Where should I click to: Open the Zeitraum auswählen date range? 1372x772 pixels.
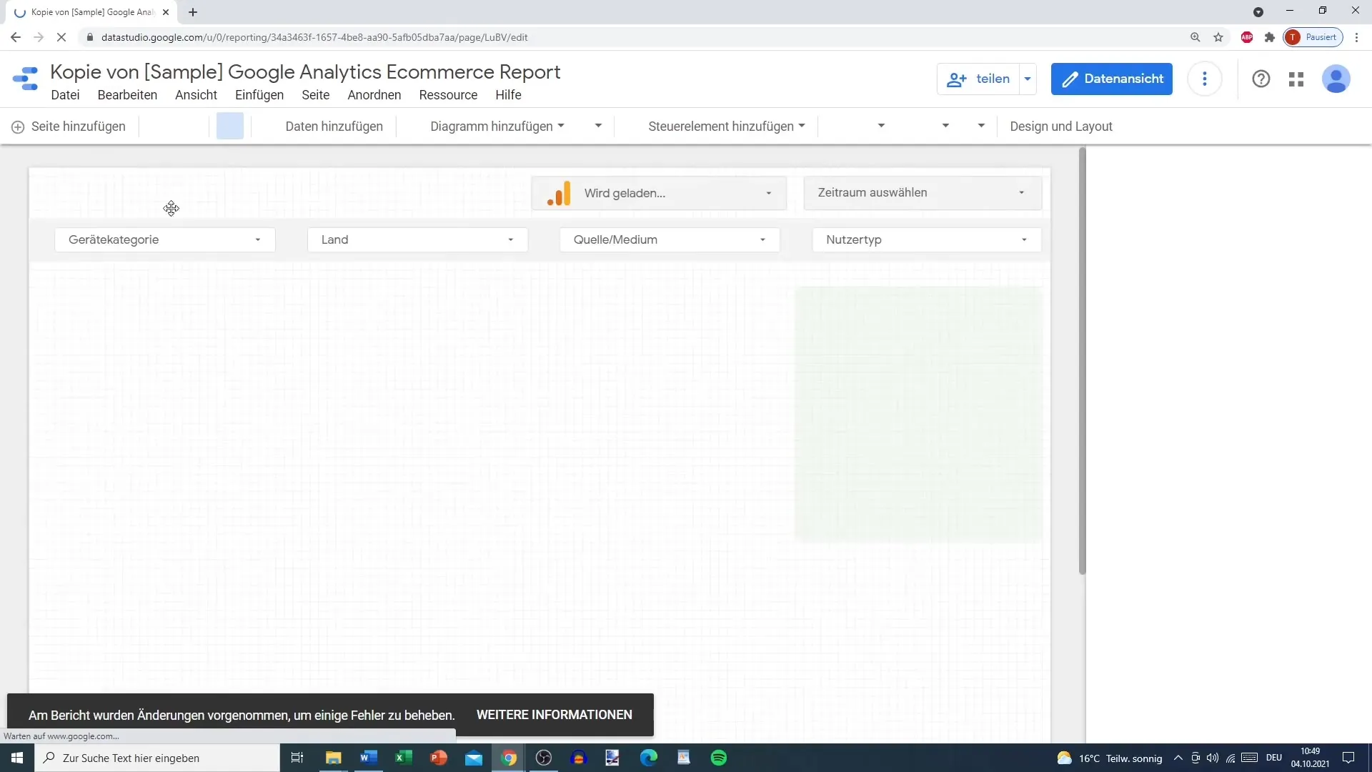point(923,193)
